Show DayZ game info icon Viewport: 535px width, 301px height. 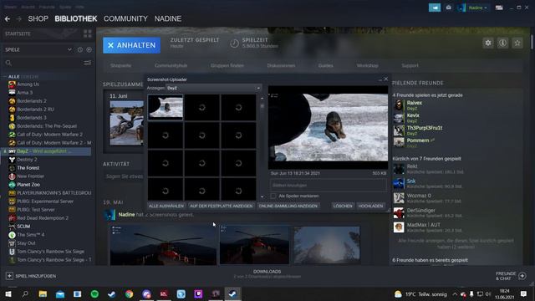click(x=502, y=43)
